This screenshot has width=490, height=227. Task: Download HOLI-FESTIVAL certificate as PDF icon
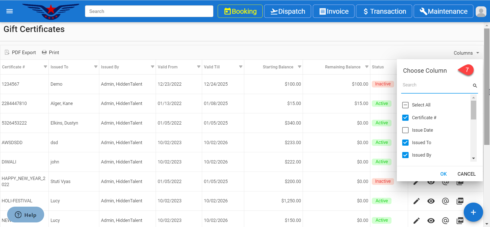pos(460,201)
